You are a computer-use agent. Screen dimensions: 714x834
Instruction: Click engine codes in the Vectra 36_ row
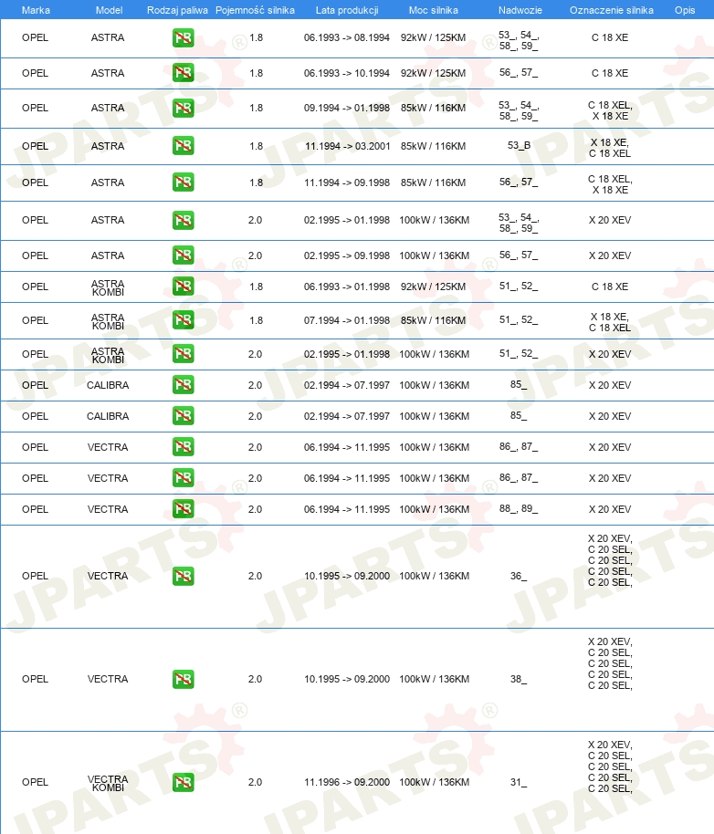click(x=610, y=560)
